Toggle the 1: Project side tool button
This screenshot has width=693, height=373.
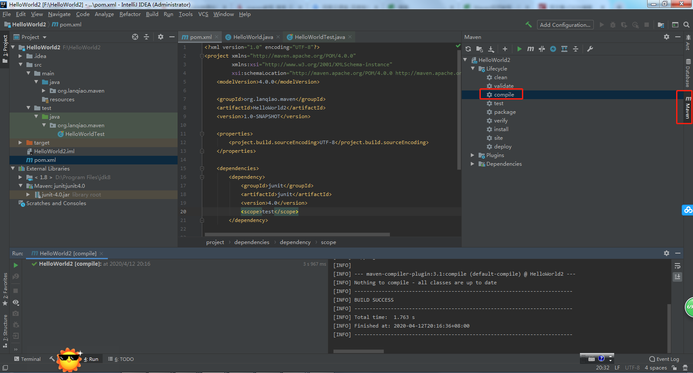tap(5, 49)
